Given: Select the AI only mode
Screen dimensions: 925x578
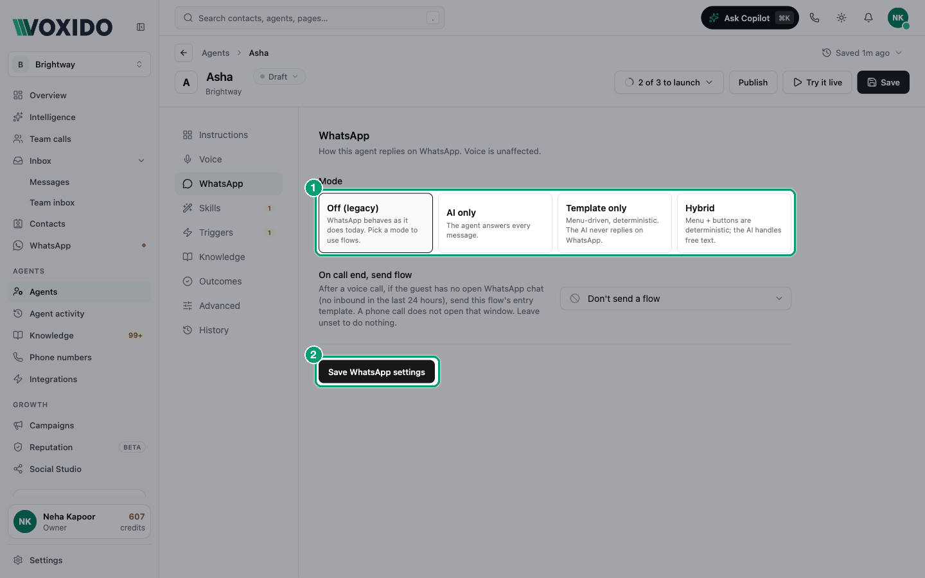Looking at the screenshot, I should [495, 223].
